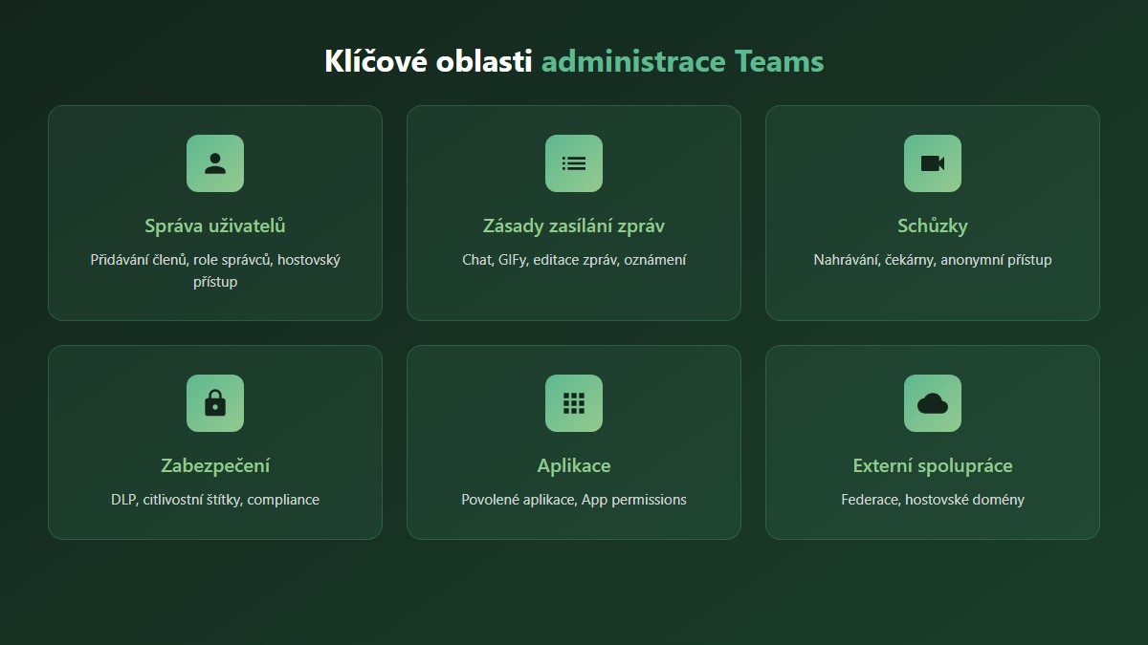Click the text 'Nahrávání, čekárny, anonymní přístup'
The height and width of the screenshot is (645, 1148).
933,260
